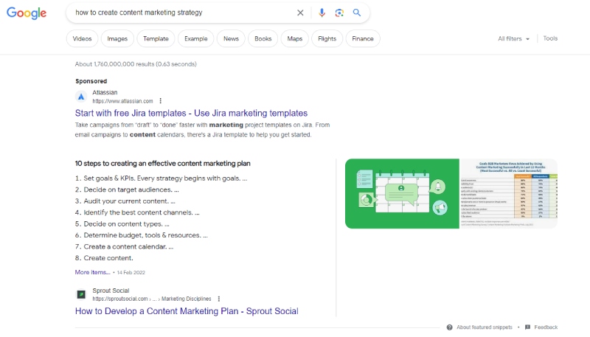Viewport: 590px width, 337px height.
Task: Click the 10 steps snippet heading
Action: (x=162, y=164)
